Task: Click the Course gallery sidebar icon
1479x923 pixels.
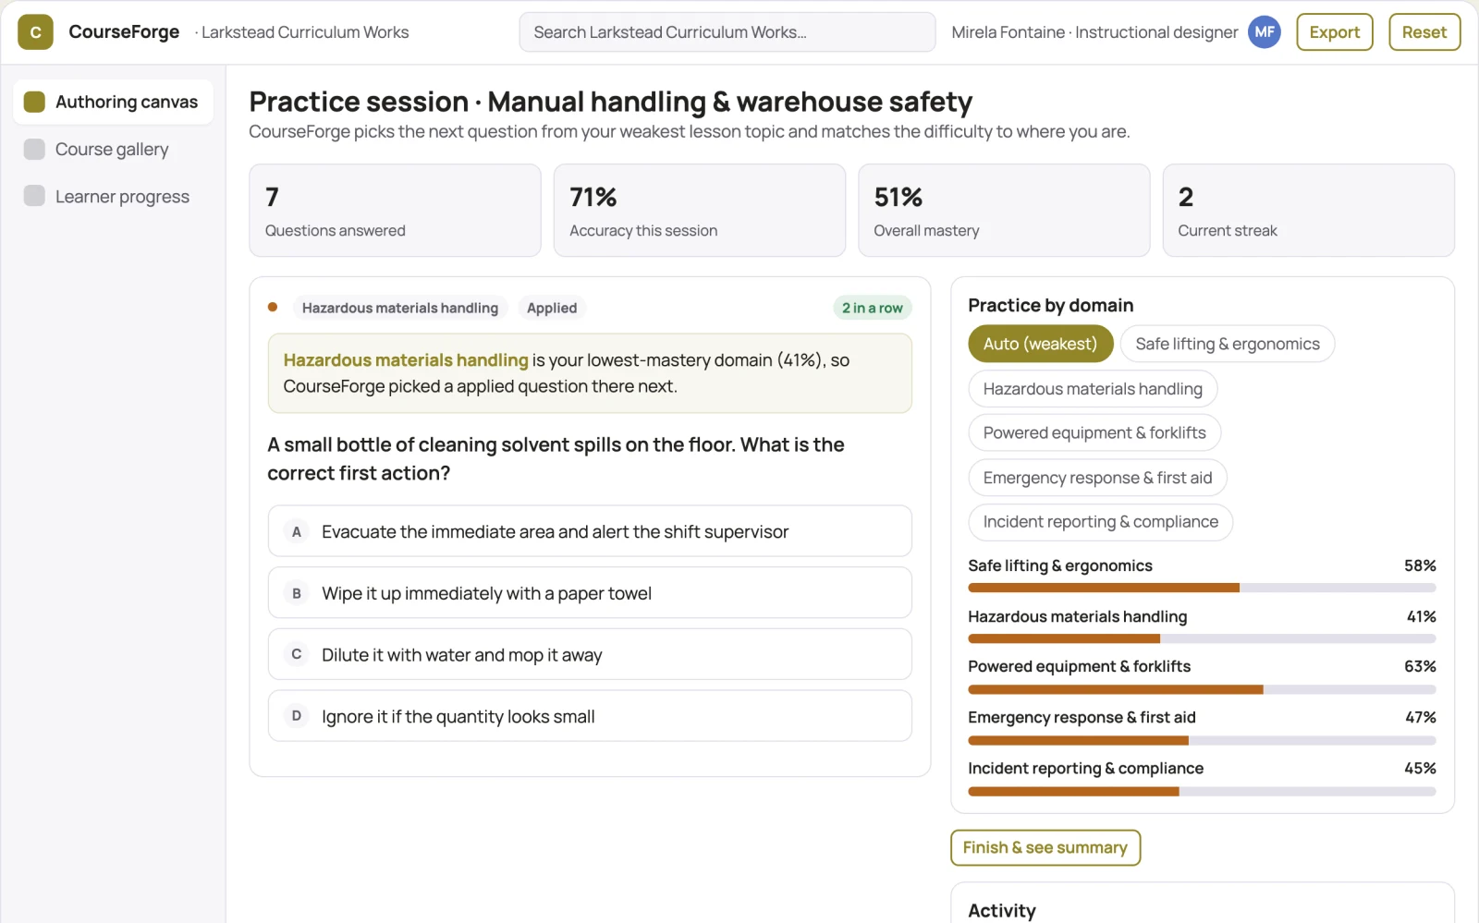Action: [x=34, y=150]
